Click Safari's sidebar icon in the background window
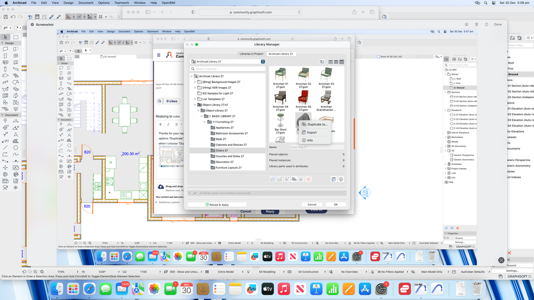This screenshot has height=300, width=534. pyautogui.click(x=148, y=12)
